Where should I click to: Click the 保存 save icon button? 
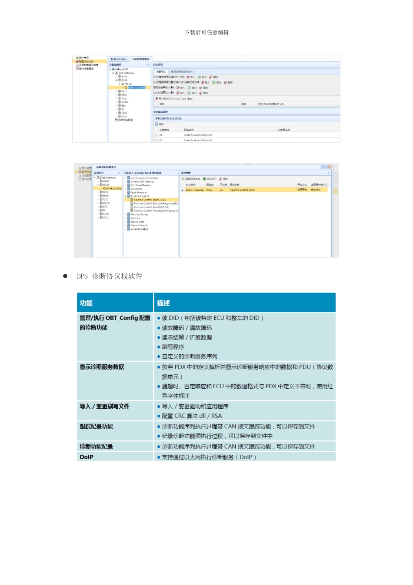point(160,124)
